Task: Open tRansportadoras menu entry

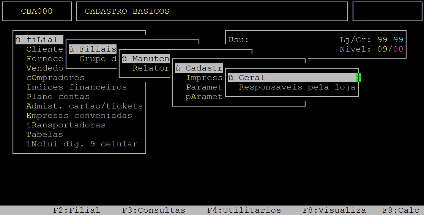Action: pyautogui.click(x=66, y=125)
